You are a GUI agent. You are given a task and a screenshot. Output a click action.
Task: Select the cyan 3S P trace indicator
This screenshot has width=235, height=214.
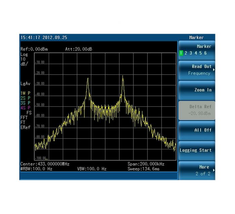26,103
